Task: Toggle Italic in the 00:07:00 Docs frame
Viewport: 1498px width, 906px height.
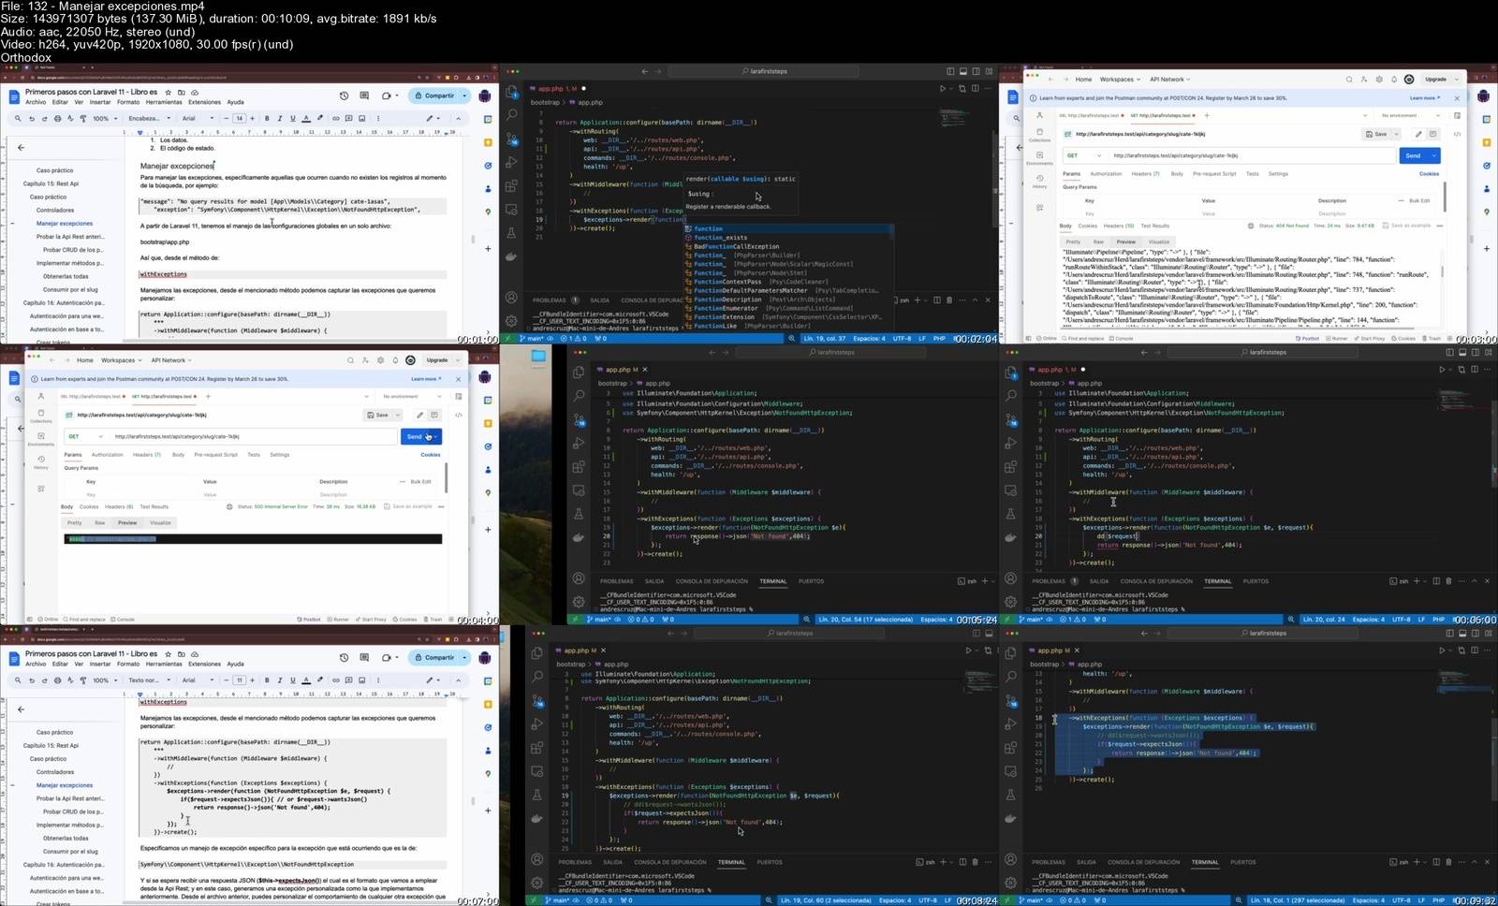Action: point(280,680)
